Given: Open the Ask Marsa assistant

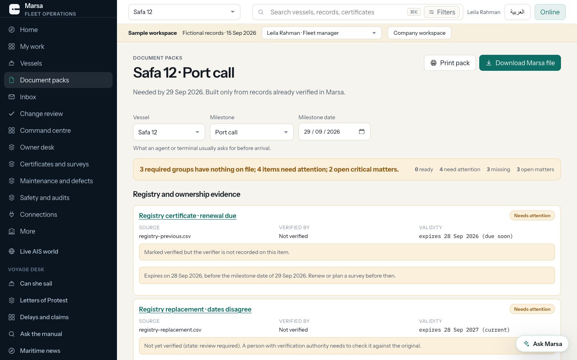Looking at the screenshot, I should coord(542,344).
